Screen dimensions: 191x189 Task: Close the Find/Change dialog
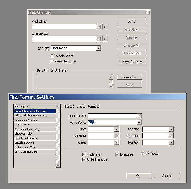pos(148,12)
